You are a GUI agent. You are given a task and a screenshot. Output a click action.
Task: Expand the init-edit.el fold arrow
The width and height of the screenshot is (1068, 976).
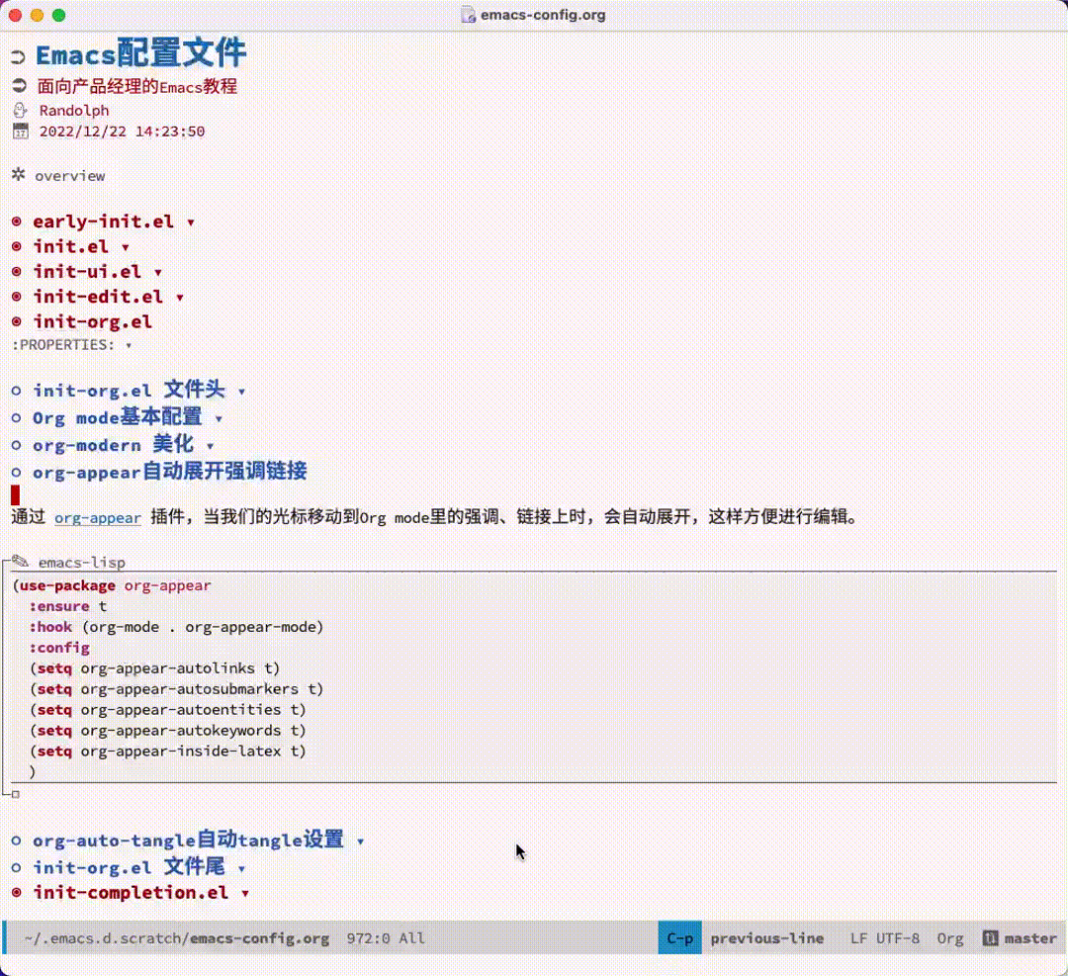pyautogui.click(x=180, y=298)
